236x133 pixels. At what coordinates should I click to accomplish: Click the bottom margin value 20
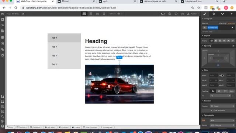tap(218, 65)
